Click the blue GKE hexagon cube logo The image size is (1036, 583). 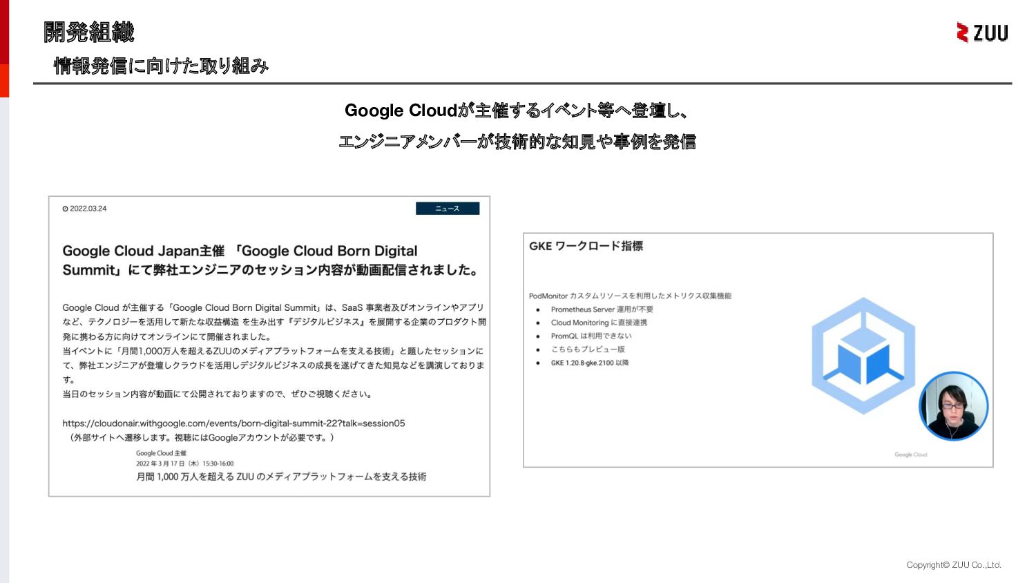(863, 356)
